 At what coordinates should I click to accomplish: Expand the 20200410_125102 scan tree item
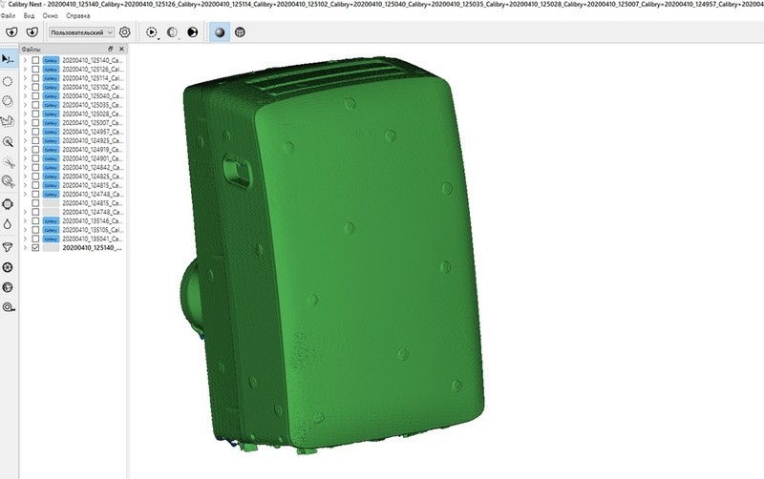click(x=25, y=87)
